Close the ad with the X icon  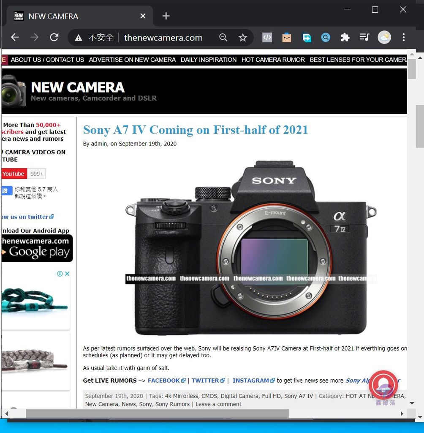[67, 274]
